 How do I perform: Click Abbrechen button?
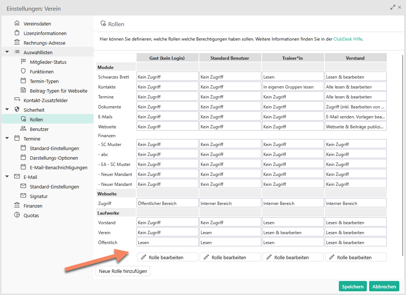click(x=384, y=286)
